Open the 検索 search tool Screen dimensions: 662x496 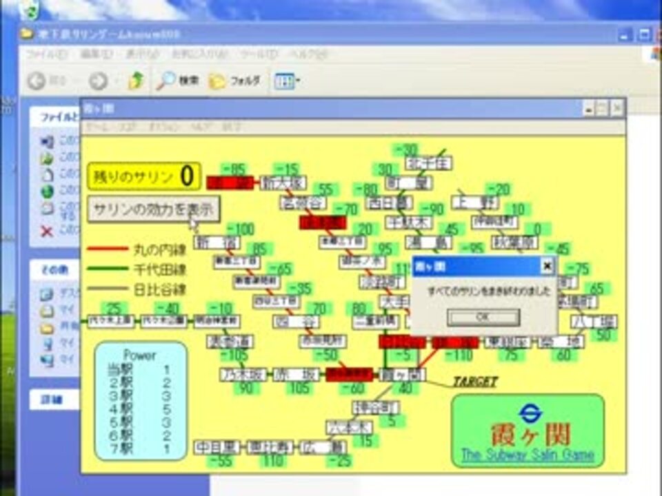coord(177,81)
